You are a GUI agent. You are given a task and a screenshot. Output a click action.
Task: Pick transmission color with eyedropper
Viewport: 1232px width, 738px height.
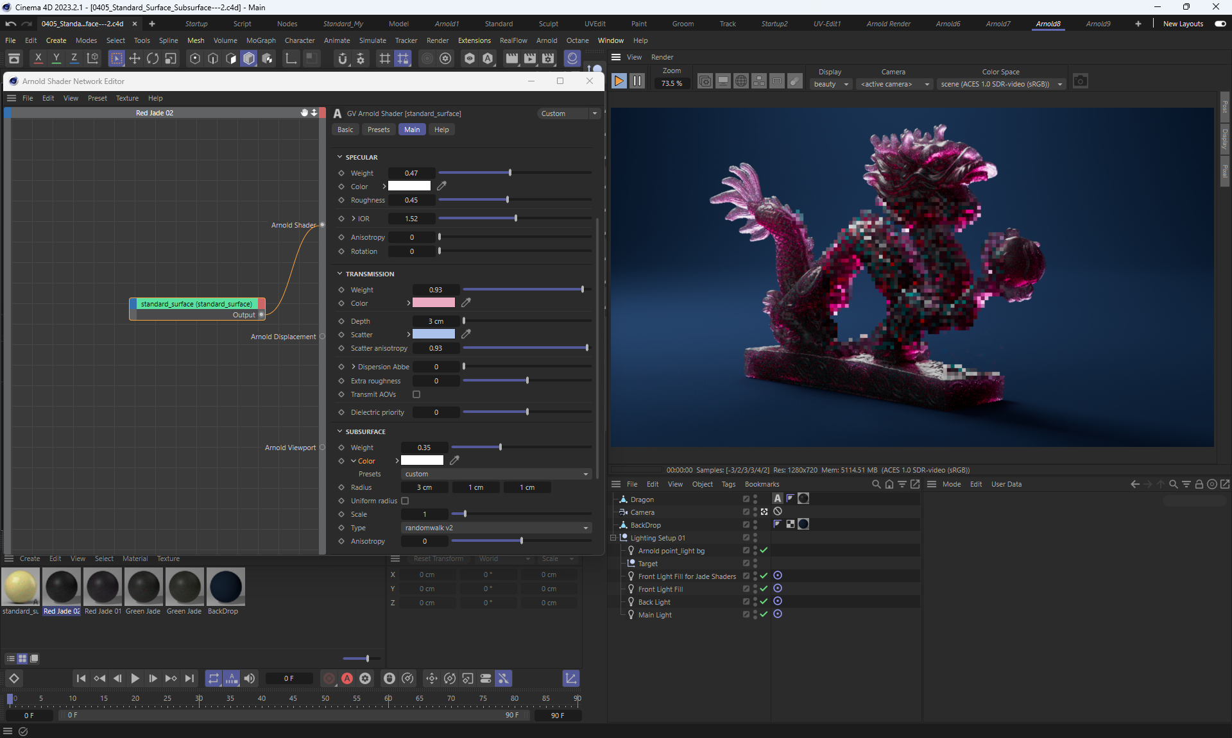pos(466,303)
